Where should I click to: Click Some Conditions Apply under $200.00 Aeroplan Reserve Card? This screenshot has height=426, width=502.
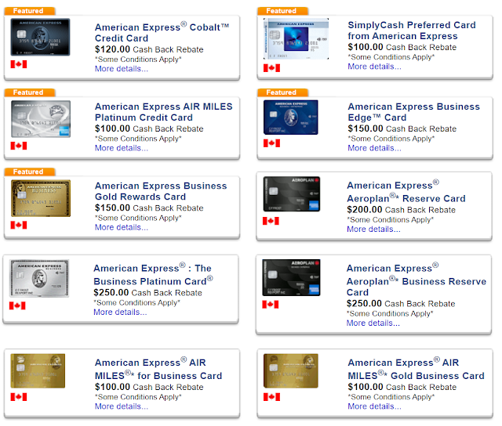(x=391, y=220)
